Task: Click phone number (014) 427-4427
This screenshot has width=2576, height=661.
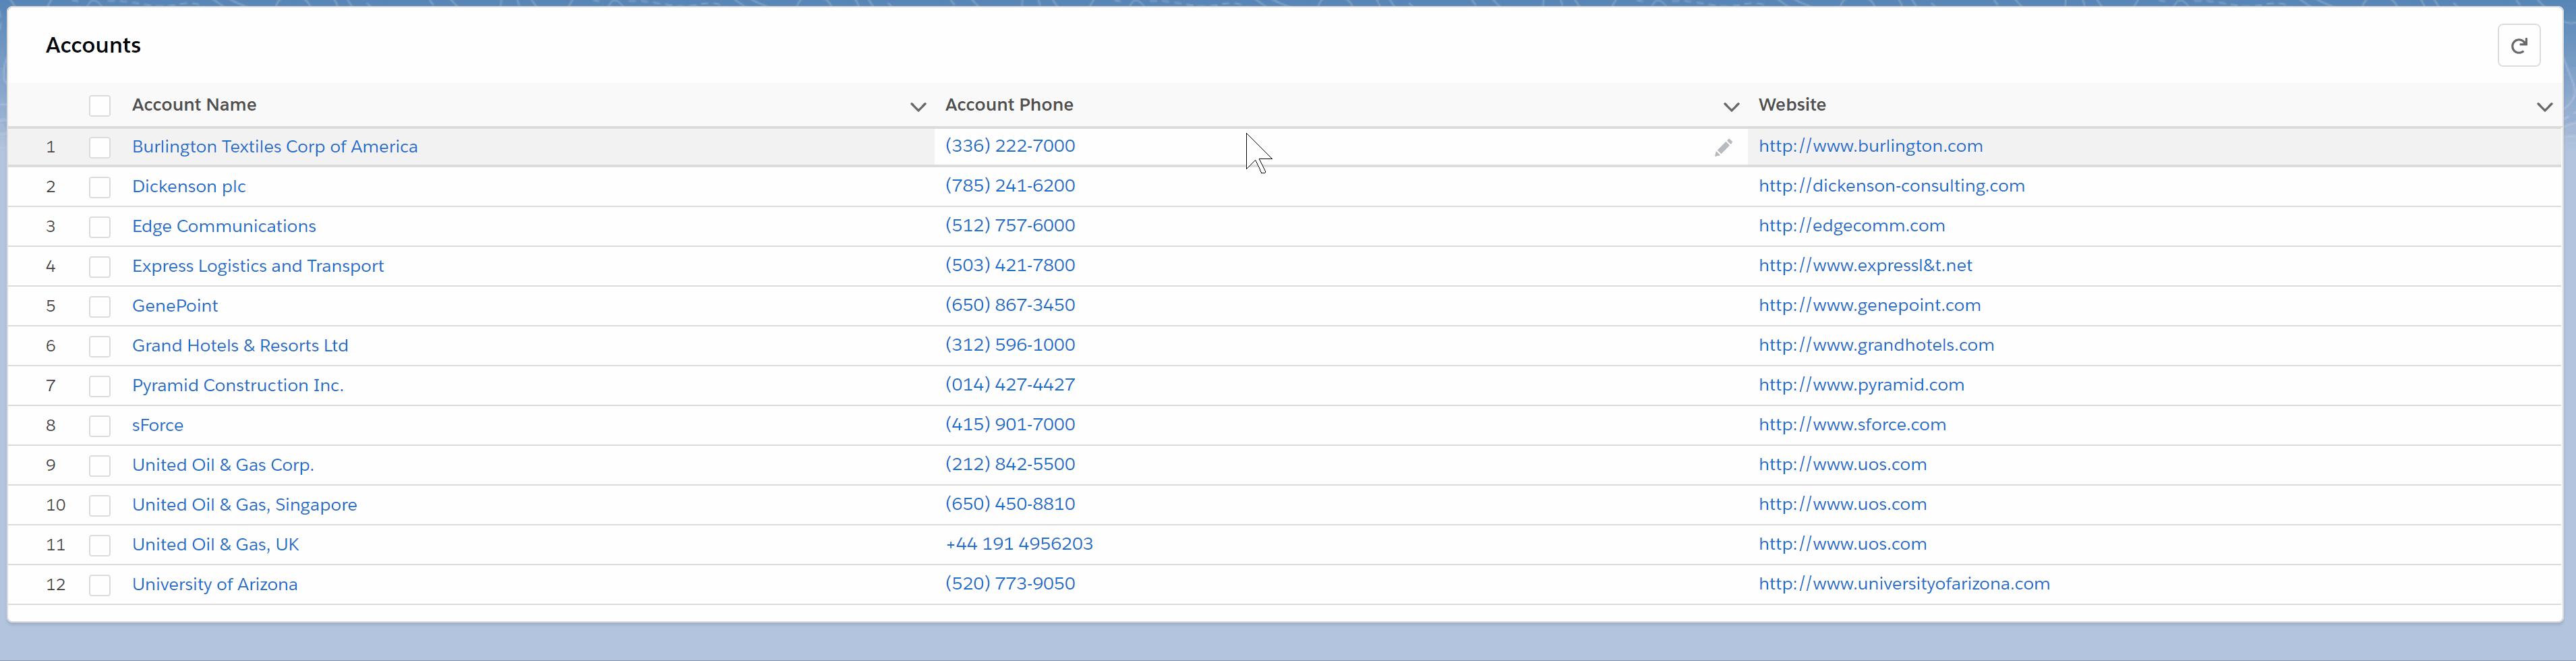Action: click(x=1010, y=385)
